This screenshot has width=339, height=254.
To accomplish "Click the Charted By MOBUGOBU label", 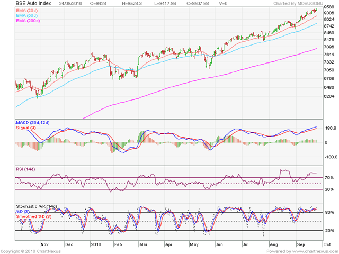I will point(298,4).
